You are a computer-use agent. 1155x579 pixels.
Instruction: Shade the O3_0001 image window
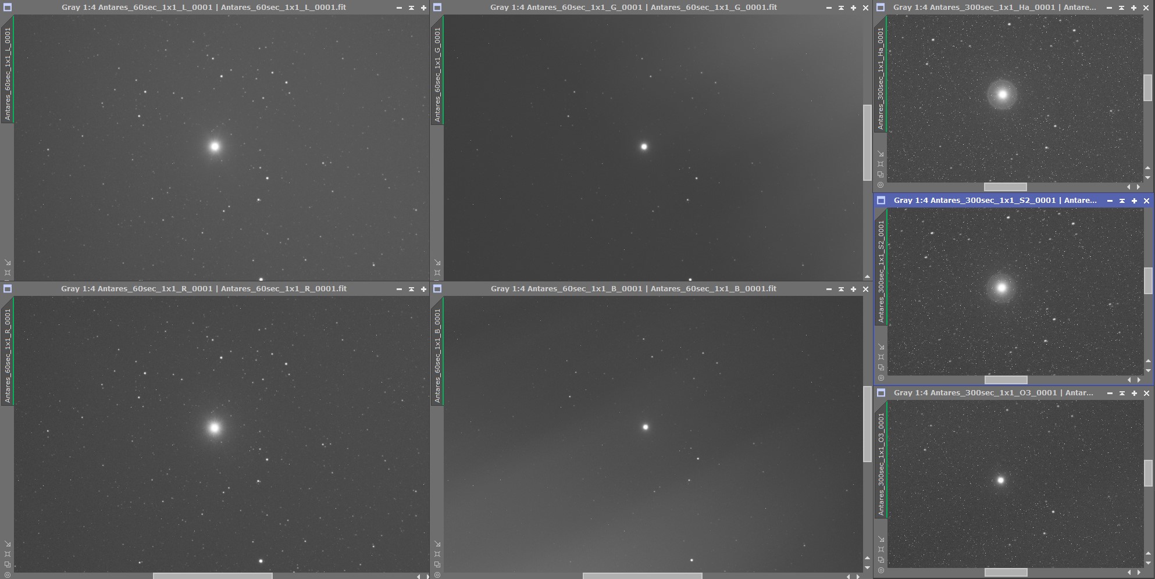pyautogui.click(x=1122, y=393)
